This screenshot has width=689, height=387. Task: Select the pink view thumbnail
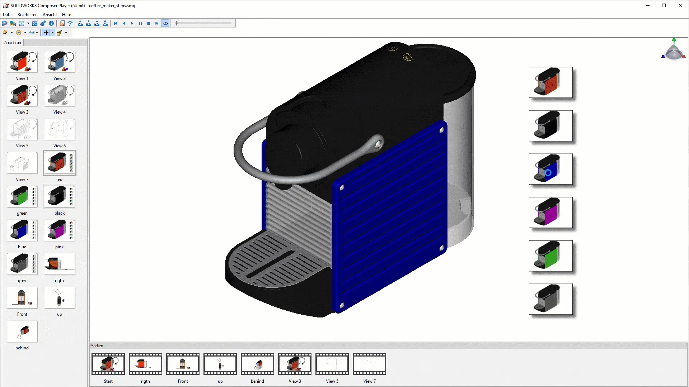point(60,230)
